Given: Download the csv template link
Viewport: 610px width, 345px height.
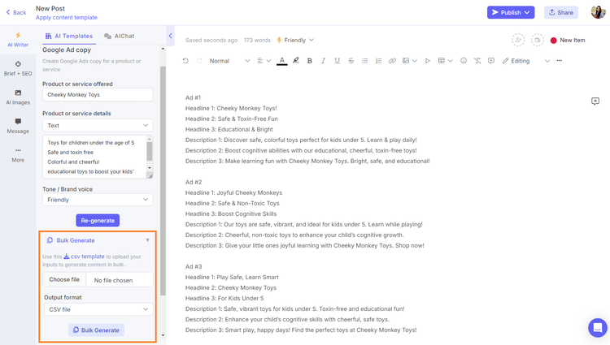Looking at the screenshot, I should 84,257.
